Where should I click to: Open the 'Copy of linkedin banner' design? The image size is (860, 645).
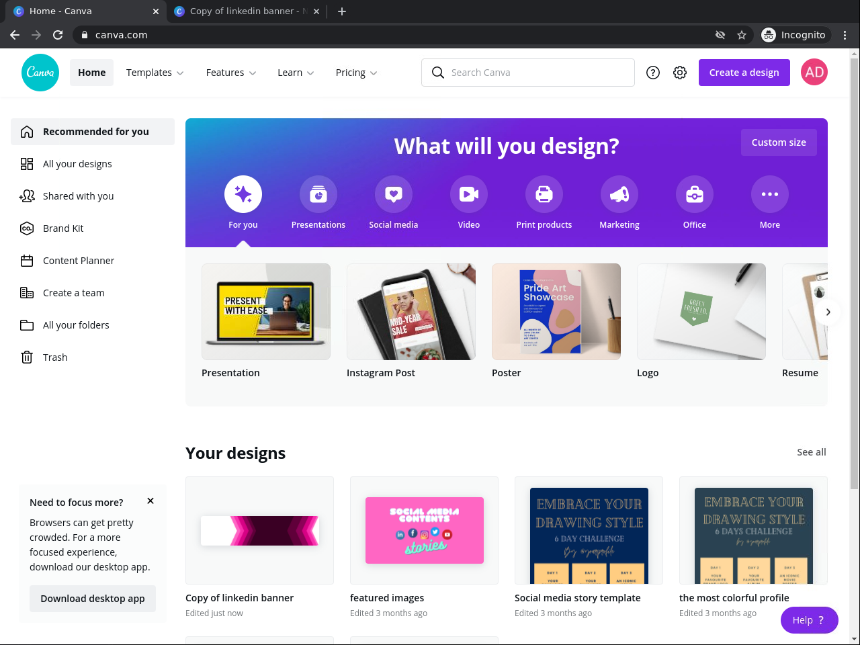click(259, 530)
